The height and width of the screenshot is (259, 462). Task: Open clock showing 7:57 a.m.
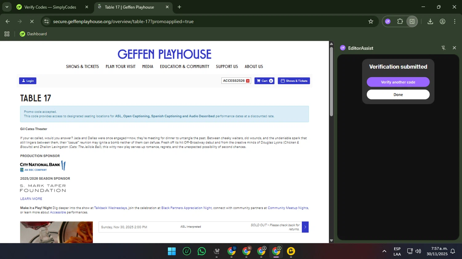click(437, 251)
